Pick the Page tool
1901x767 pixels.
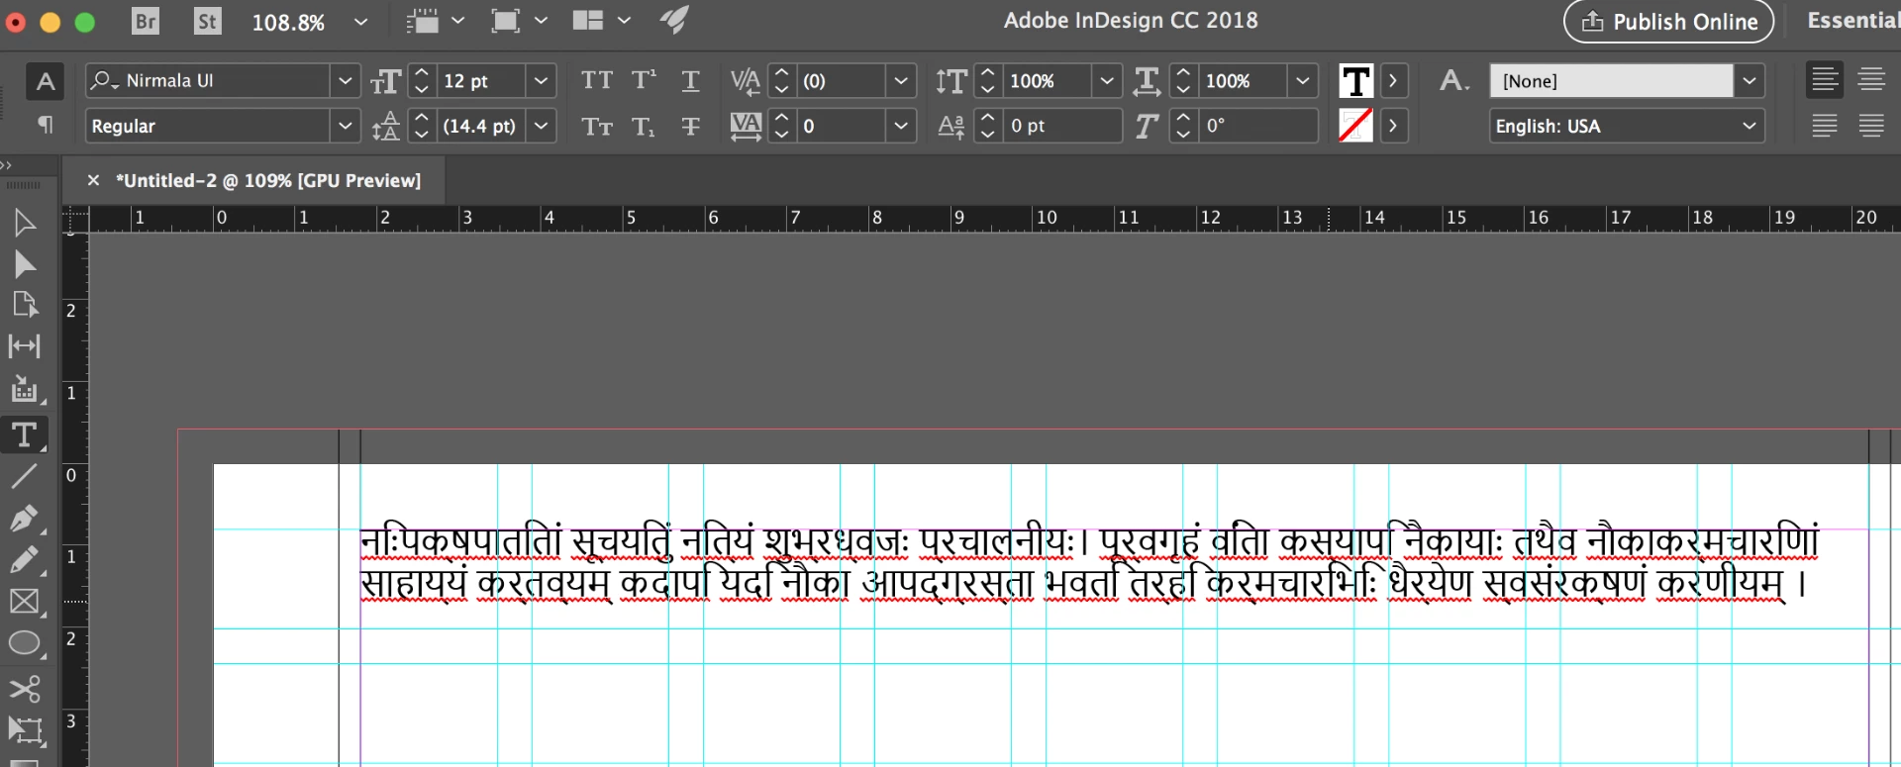pos(25,305)
